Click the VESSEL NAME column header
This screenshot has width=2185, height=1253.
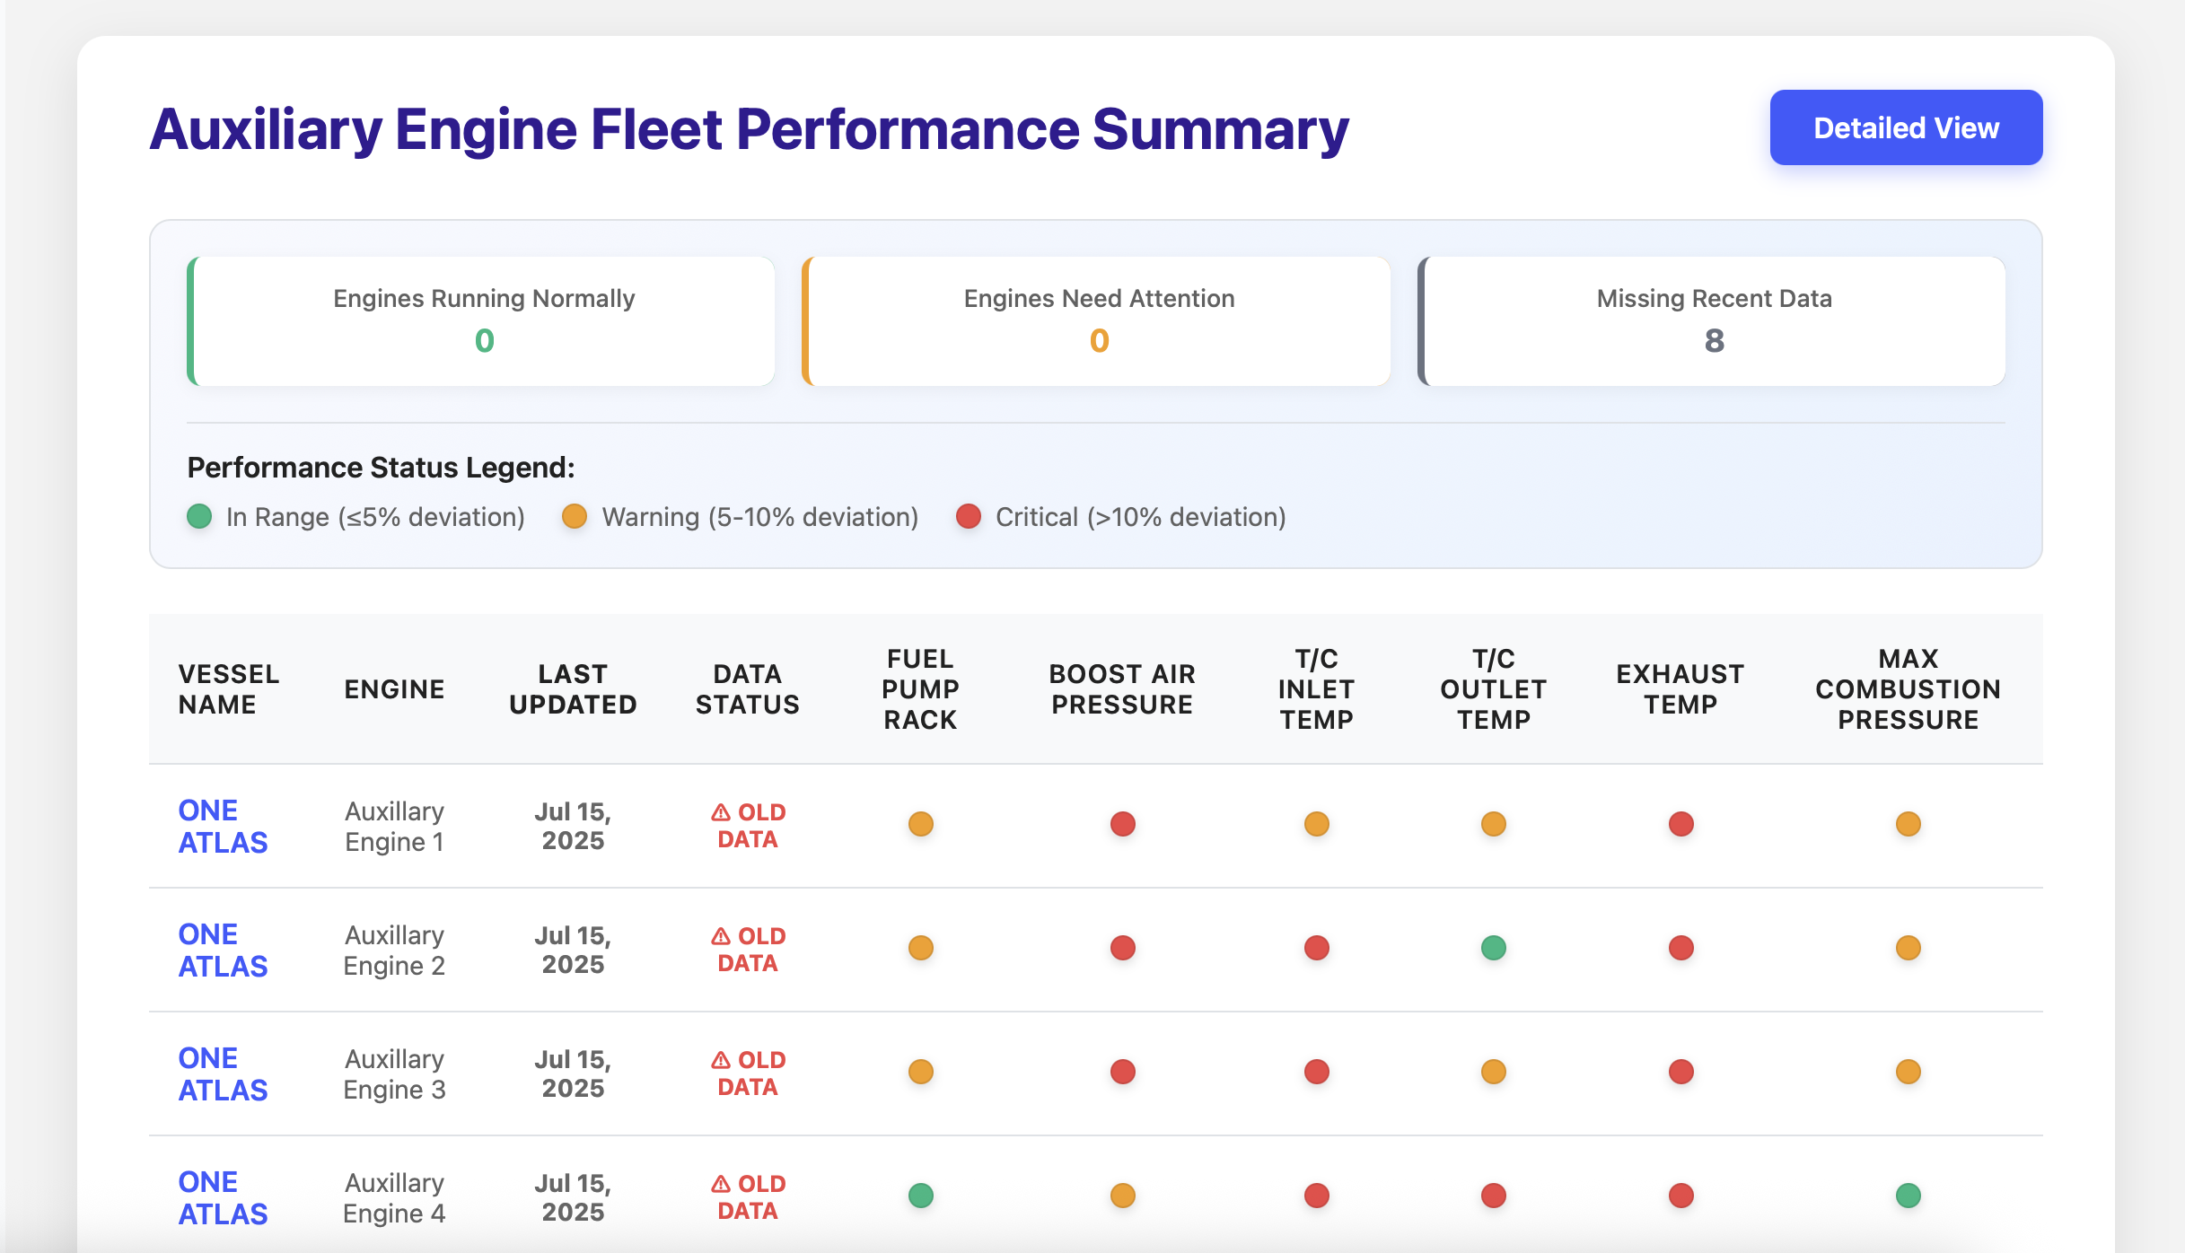(x=228, y=688)
